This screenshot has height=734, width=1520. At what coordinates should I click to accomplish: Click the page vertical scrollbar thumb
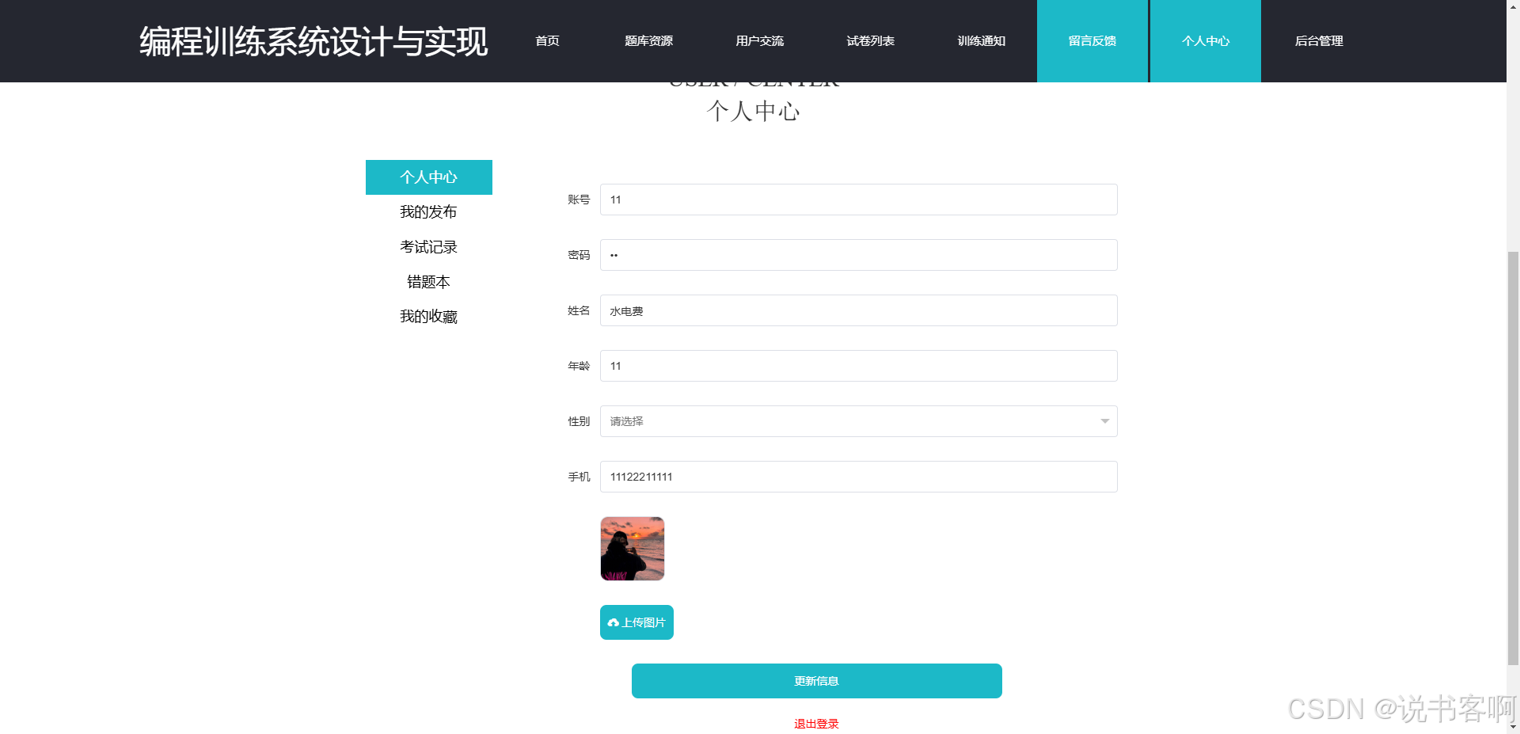1513,458
